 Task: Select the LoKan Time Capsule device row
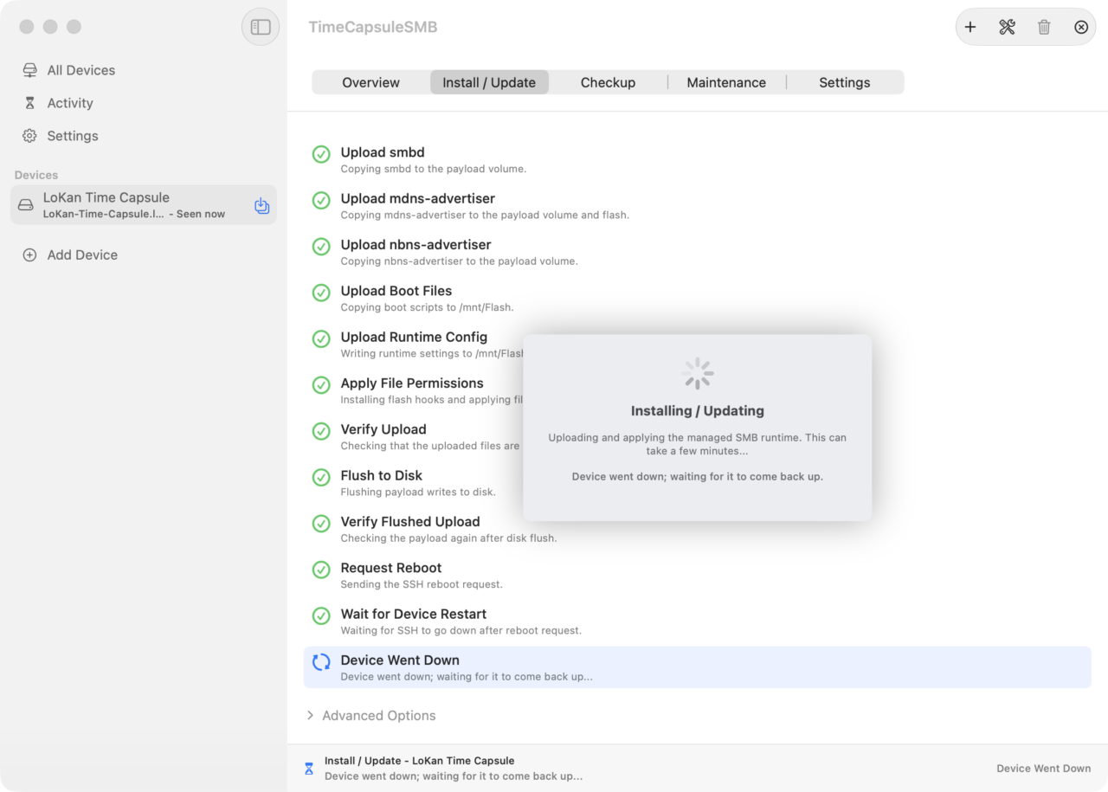point(144,205)
